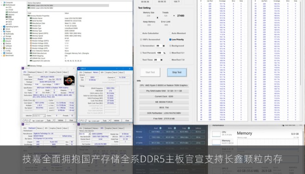Viewport: 305px width, 174px height.
Task: Click the info icon beside Write column
Action: point(175,128)
